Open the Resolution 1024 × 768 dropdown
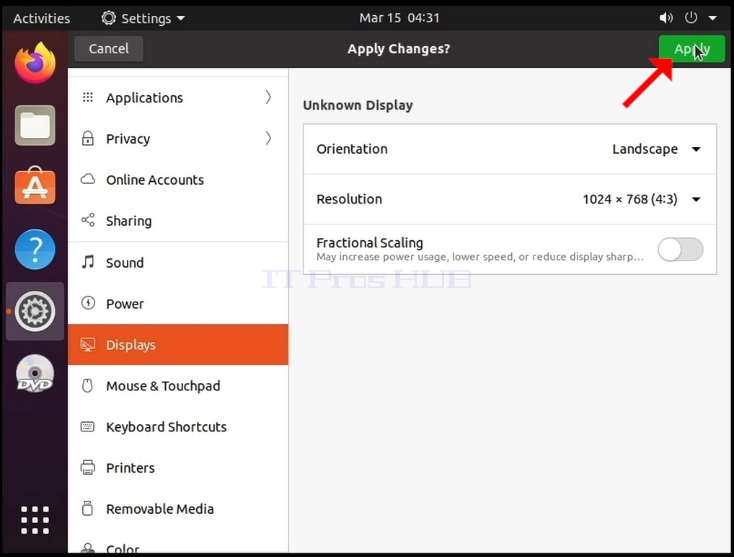 tap(641, 199)
